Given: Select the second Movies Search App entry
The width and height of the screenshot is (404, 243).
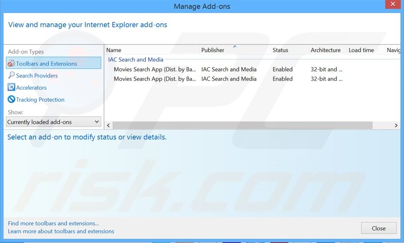Looking at the screenshot, I should coord(154,79).
